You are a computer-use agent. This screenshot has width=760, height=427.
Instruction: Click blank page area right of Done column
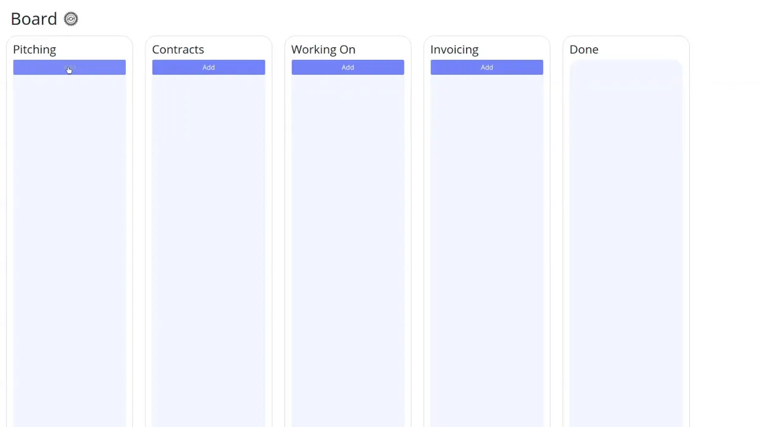(724, 237)
